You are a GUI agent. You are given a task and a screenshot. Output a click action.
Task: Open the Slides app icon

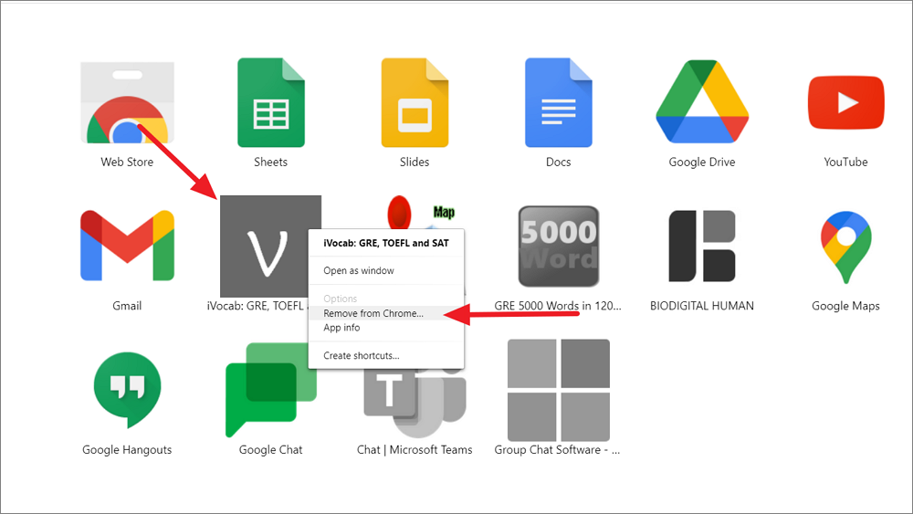click(415, 102)
